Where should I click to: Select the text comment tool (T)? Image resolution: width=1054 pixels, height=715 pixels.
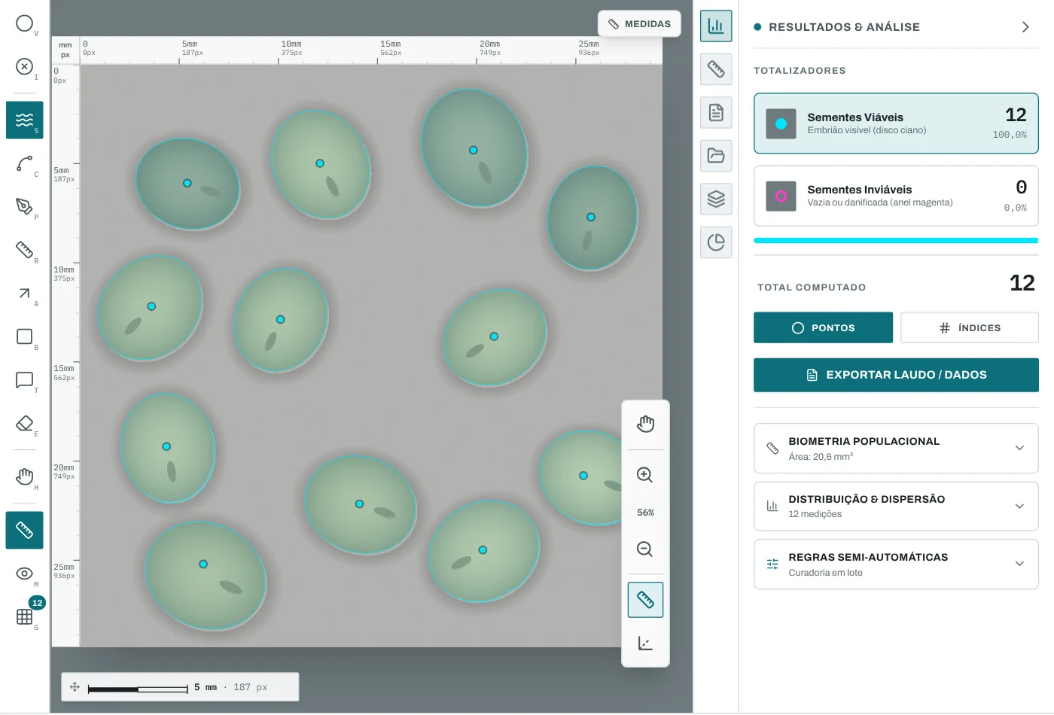24,380
